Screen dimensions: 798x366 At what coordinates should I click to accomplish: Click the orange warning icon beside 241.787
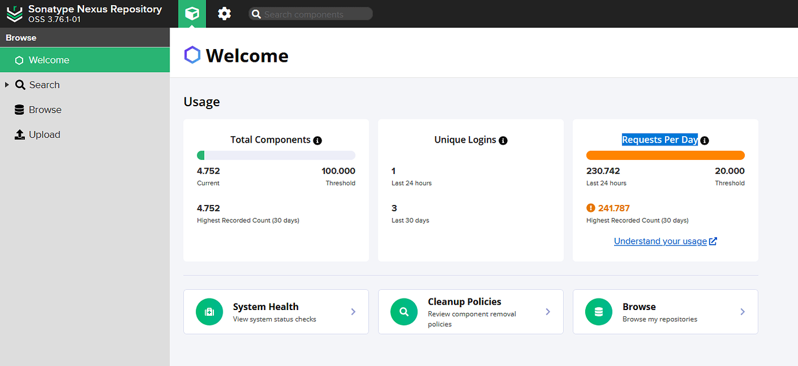pos(590,208)
